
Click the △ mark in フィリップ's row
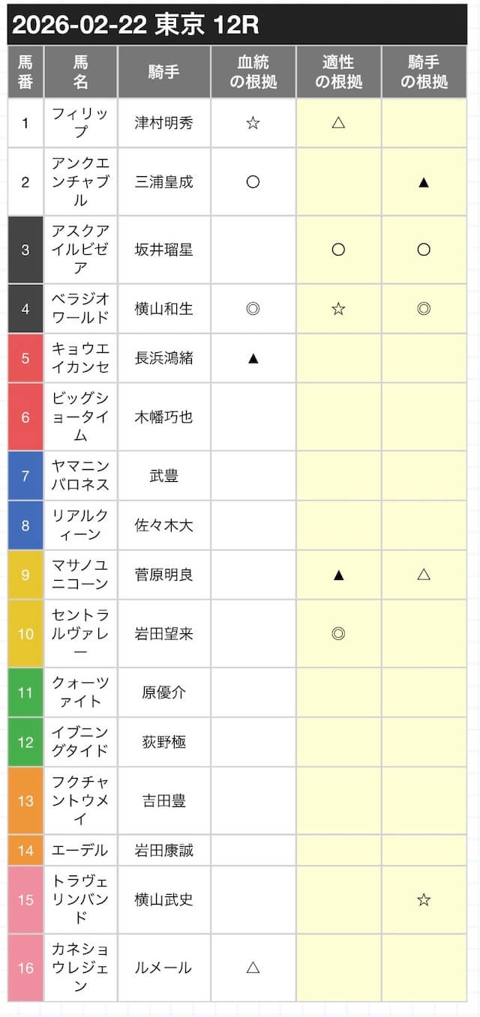[x=338, y=123]
